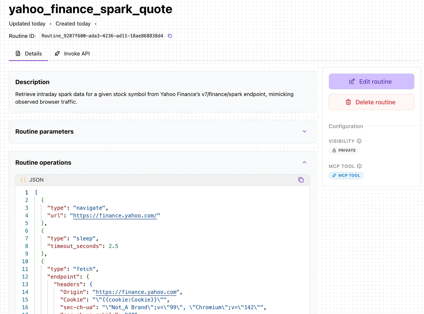This screenshot has height=314, width=424.
Task: Open the finance.yahoo.com Origin header link
Action: (136, 292)
